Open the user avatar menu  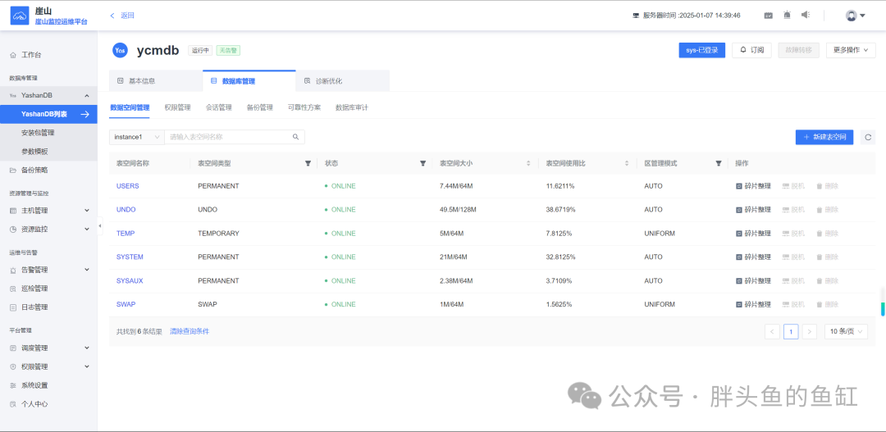[856, 16]
